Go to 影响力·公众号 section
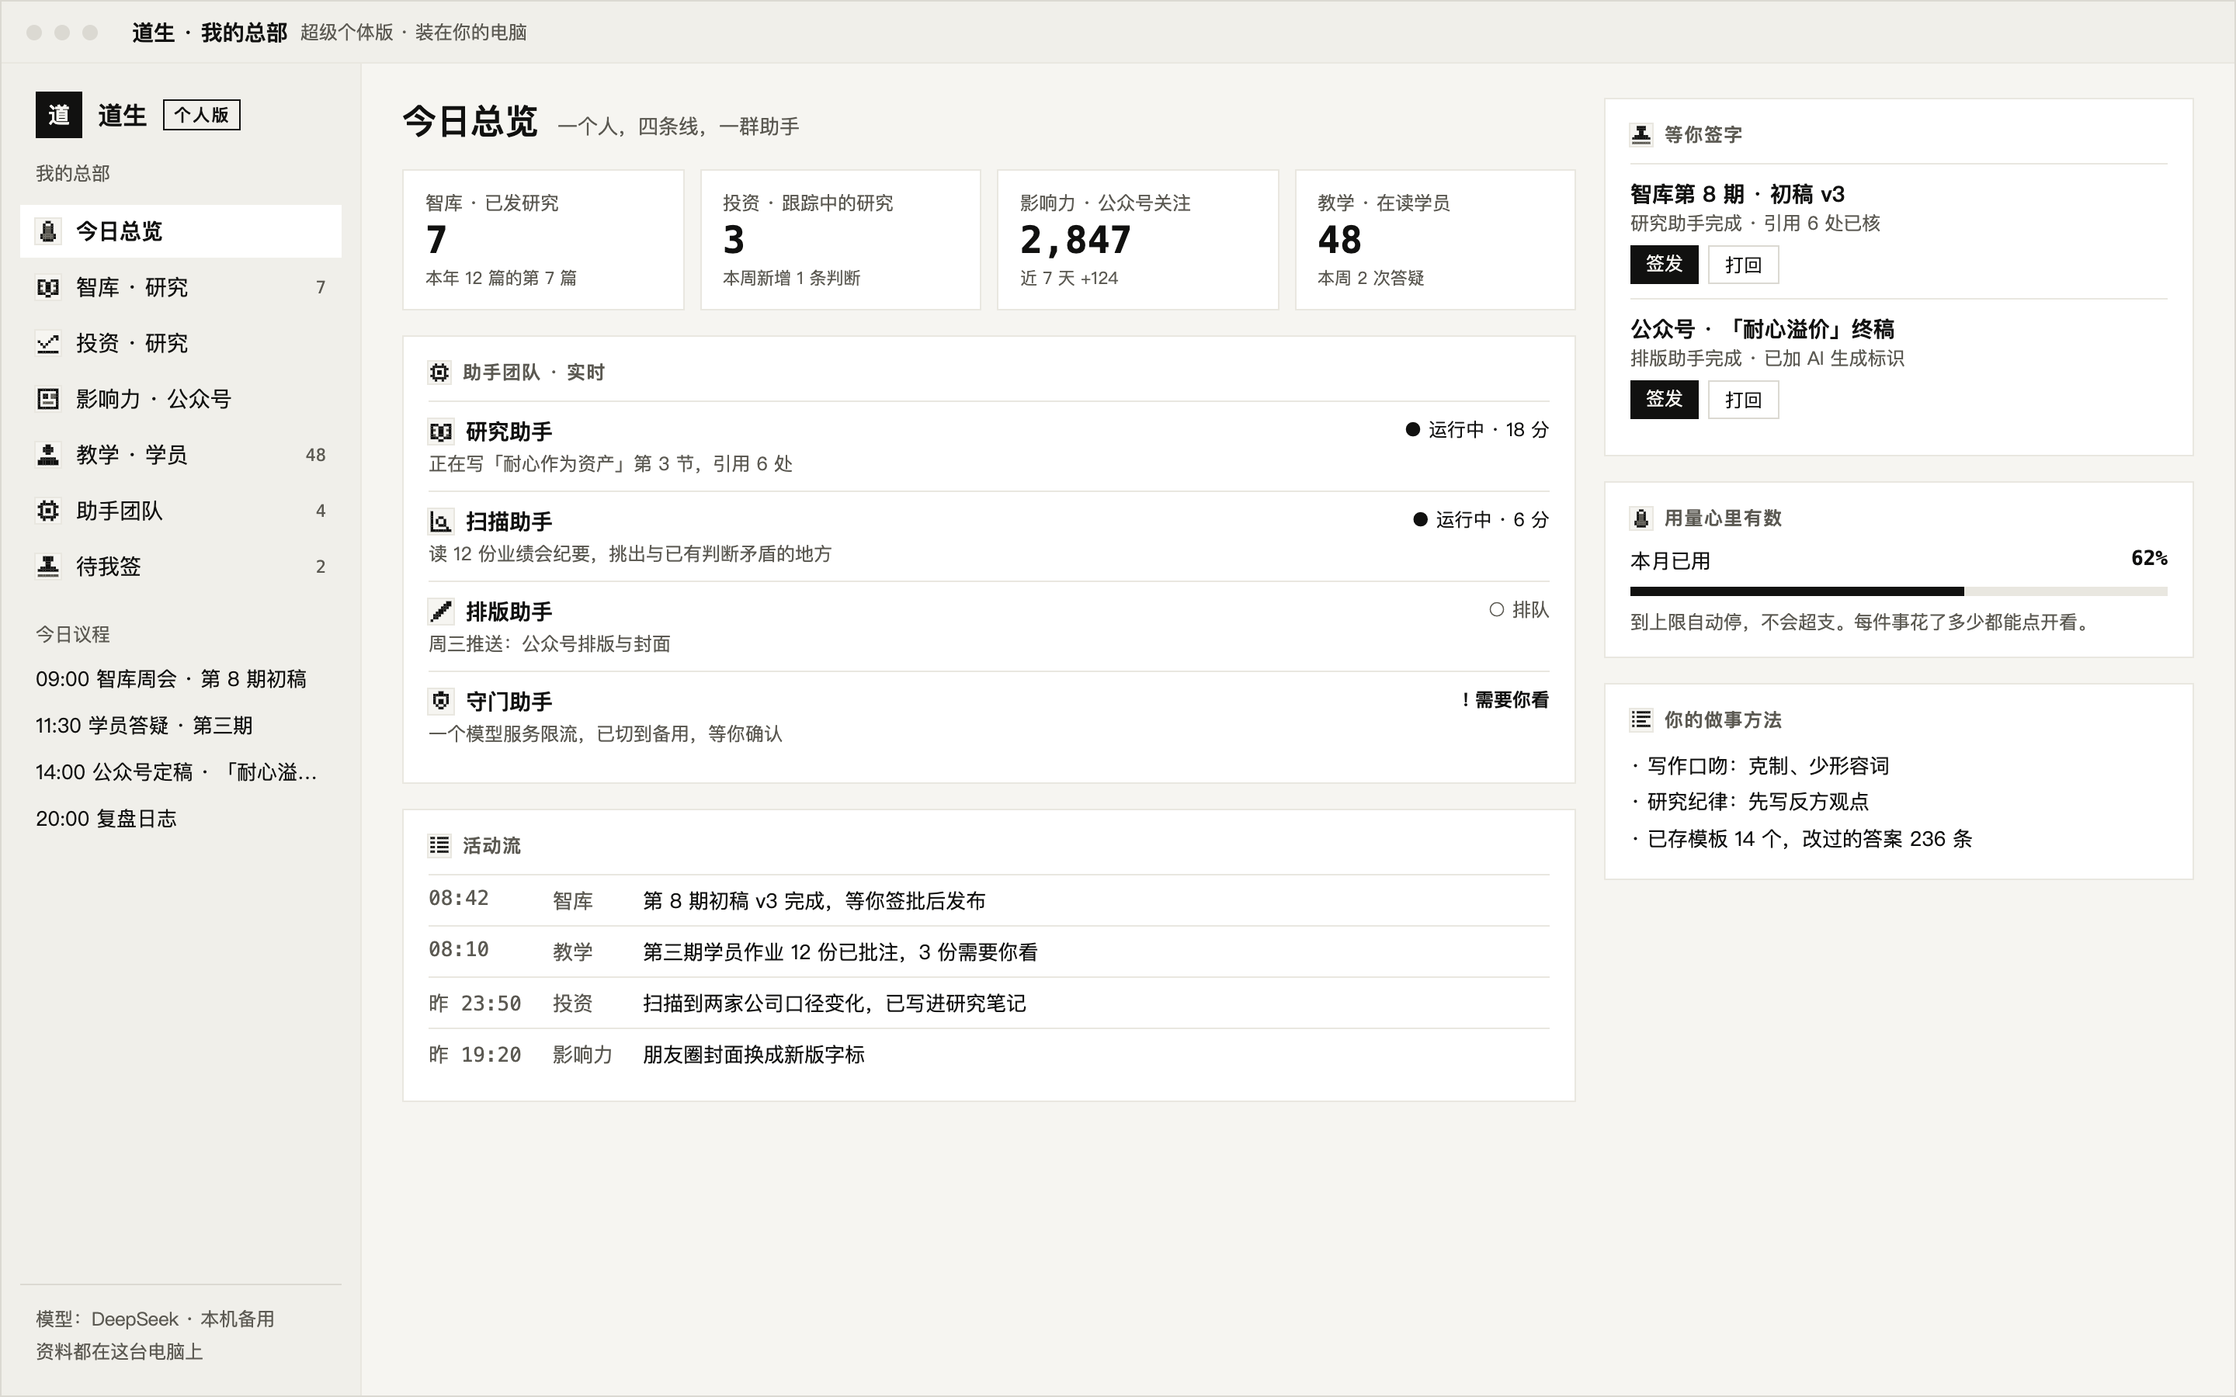This screenshot has width=2236, height=1397. [x=181, y=399]
